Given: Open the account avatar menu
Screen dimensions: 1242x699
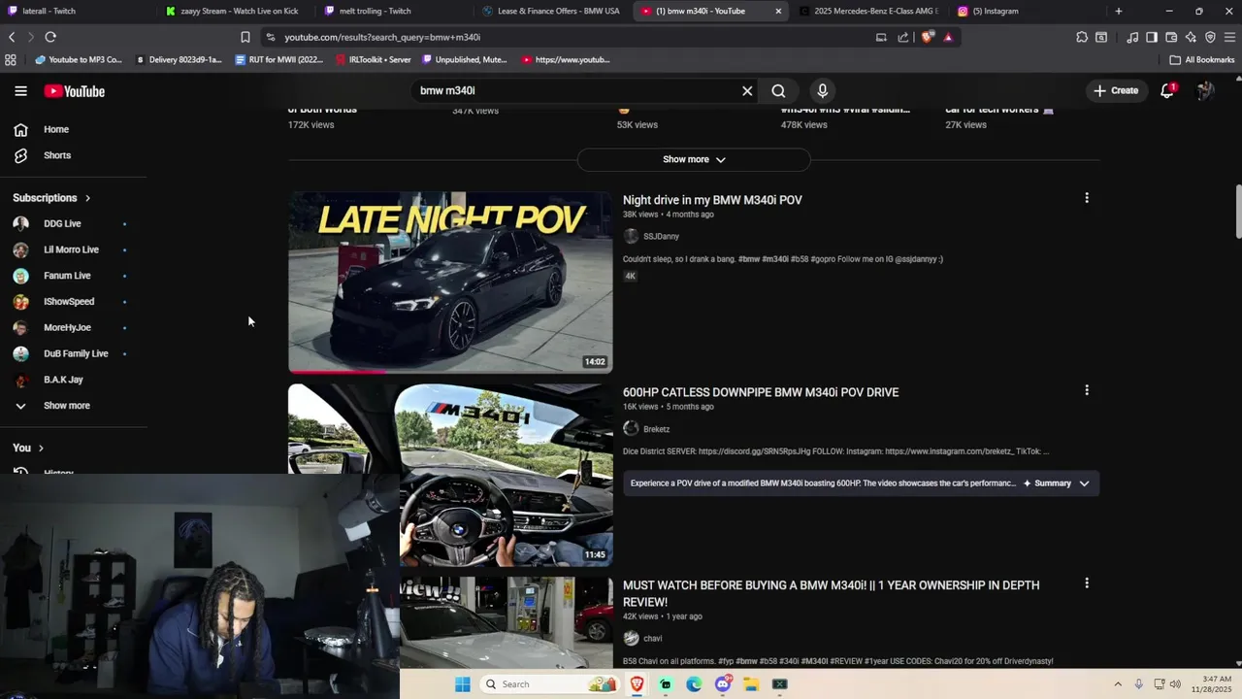Looking at the screenshot, I should (1205, 91).
